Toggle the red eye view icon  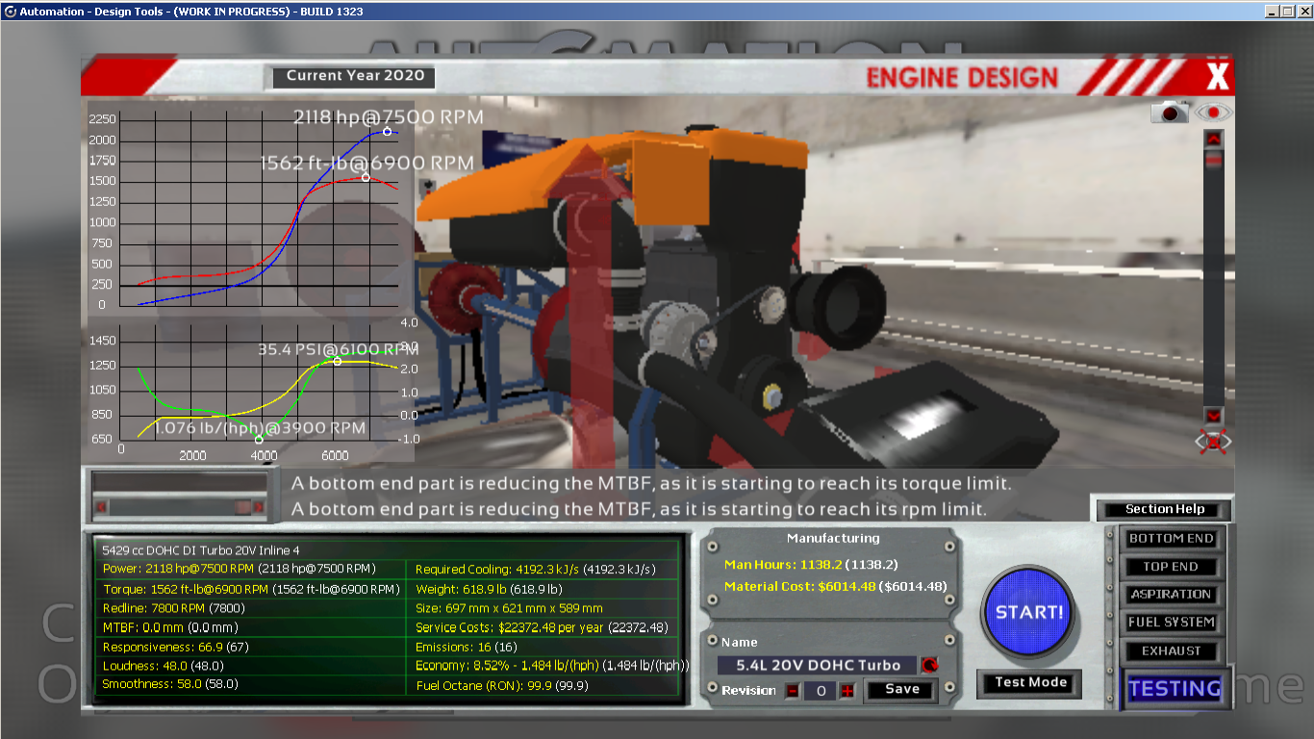(x=1214, y=113)
